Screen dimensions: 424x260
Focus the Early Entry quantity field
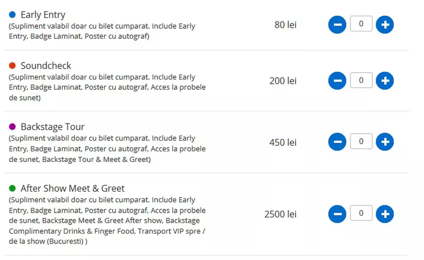point(361,23)
